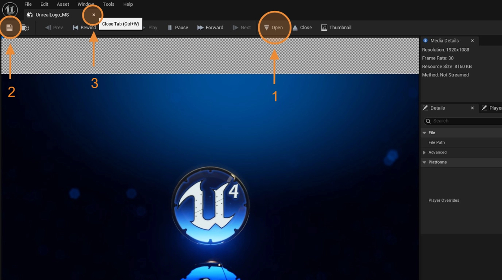Select the Media Details tab

[444, 41]
